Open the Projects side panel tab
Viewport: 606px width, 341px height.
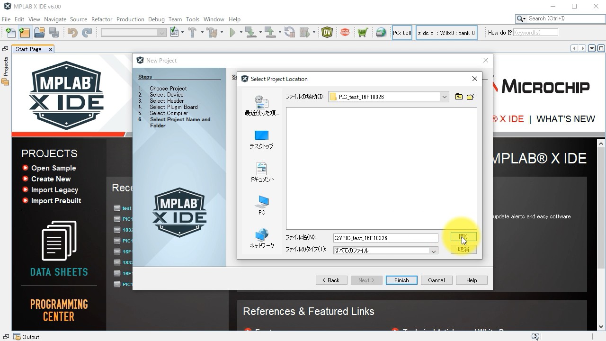[x=6, y=71]
